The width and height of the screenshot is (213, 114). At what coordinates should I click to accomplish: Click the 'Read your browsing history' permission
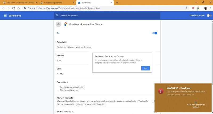tap(72, 87)
